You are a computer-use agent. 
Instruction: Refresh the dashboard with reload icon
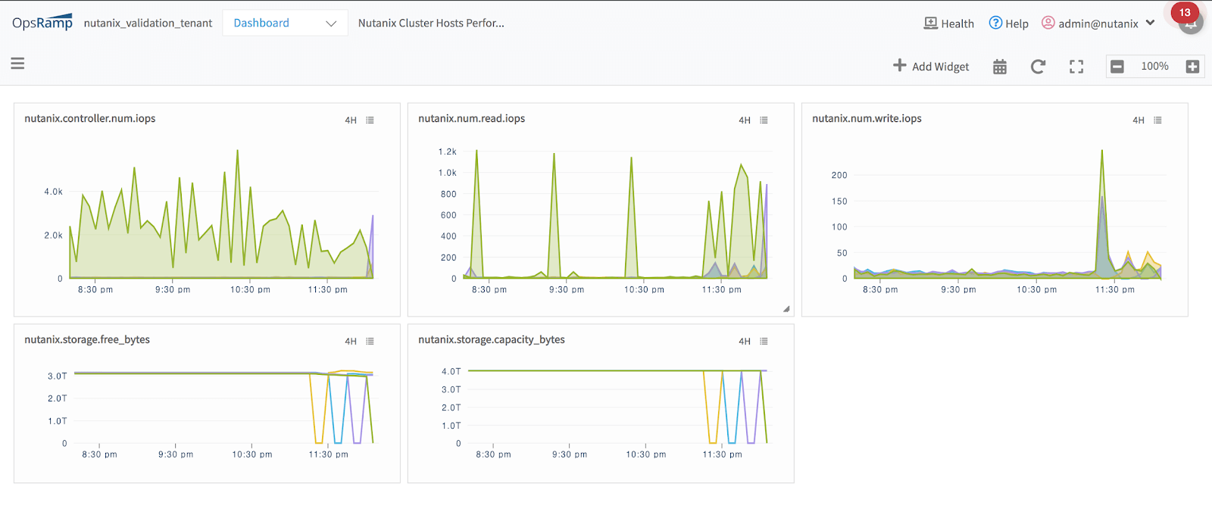pyautogui.click(x=1038, y=67)
